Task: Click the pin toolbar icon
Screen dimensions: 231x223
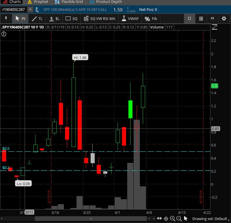Action: point(6,18)
